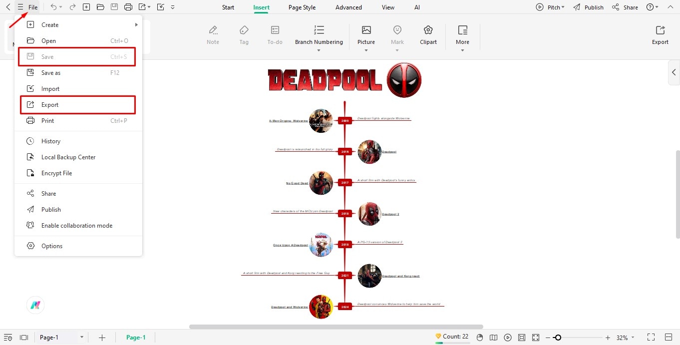Screen dimensions: 680x345
Task: Select the green Page-1 tab
Action: tap(136, 338)
